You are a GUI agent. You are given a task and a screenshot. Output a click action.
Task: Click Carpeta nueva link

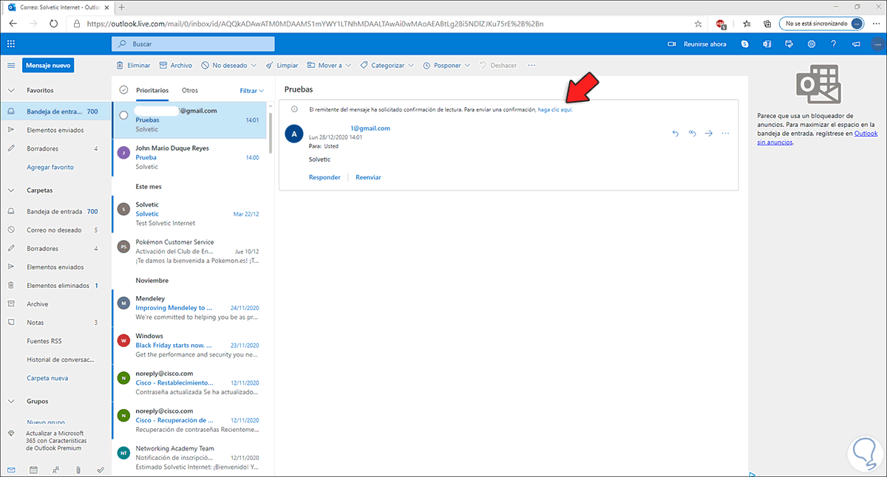[47, 378]
